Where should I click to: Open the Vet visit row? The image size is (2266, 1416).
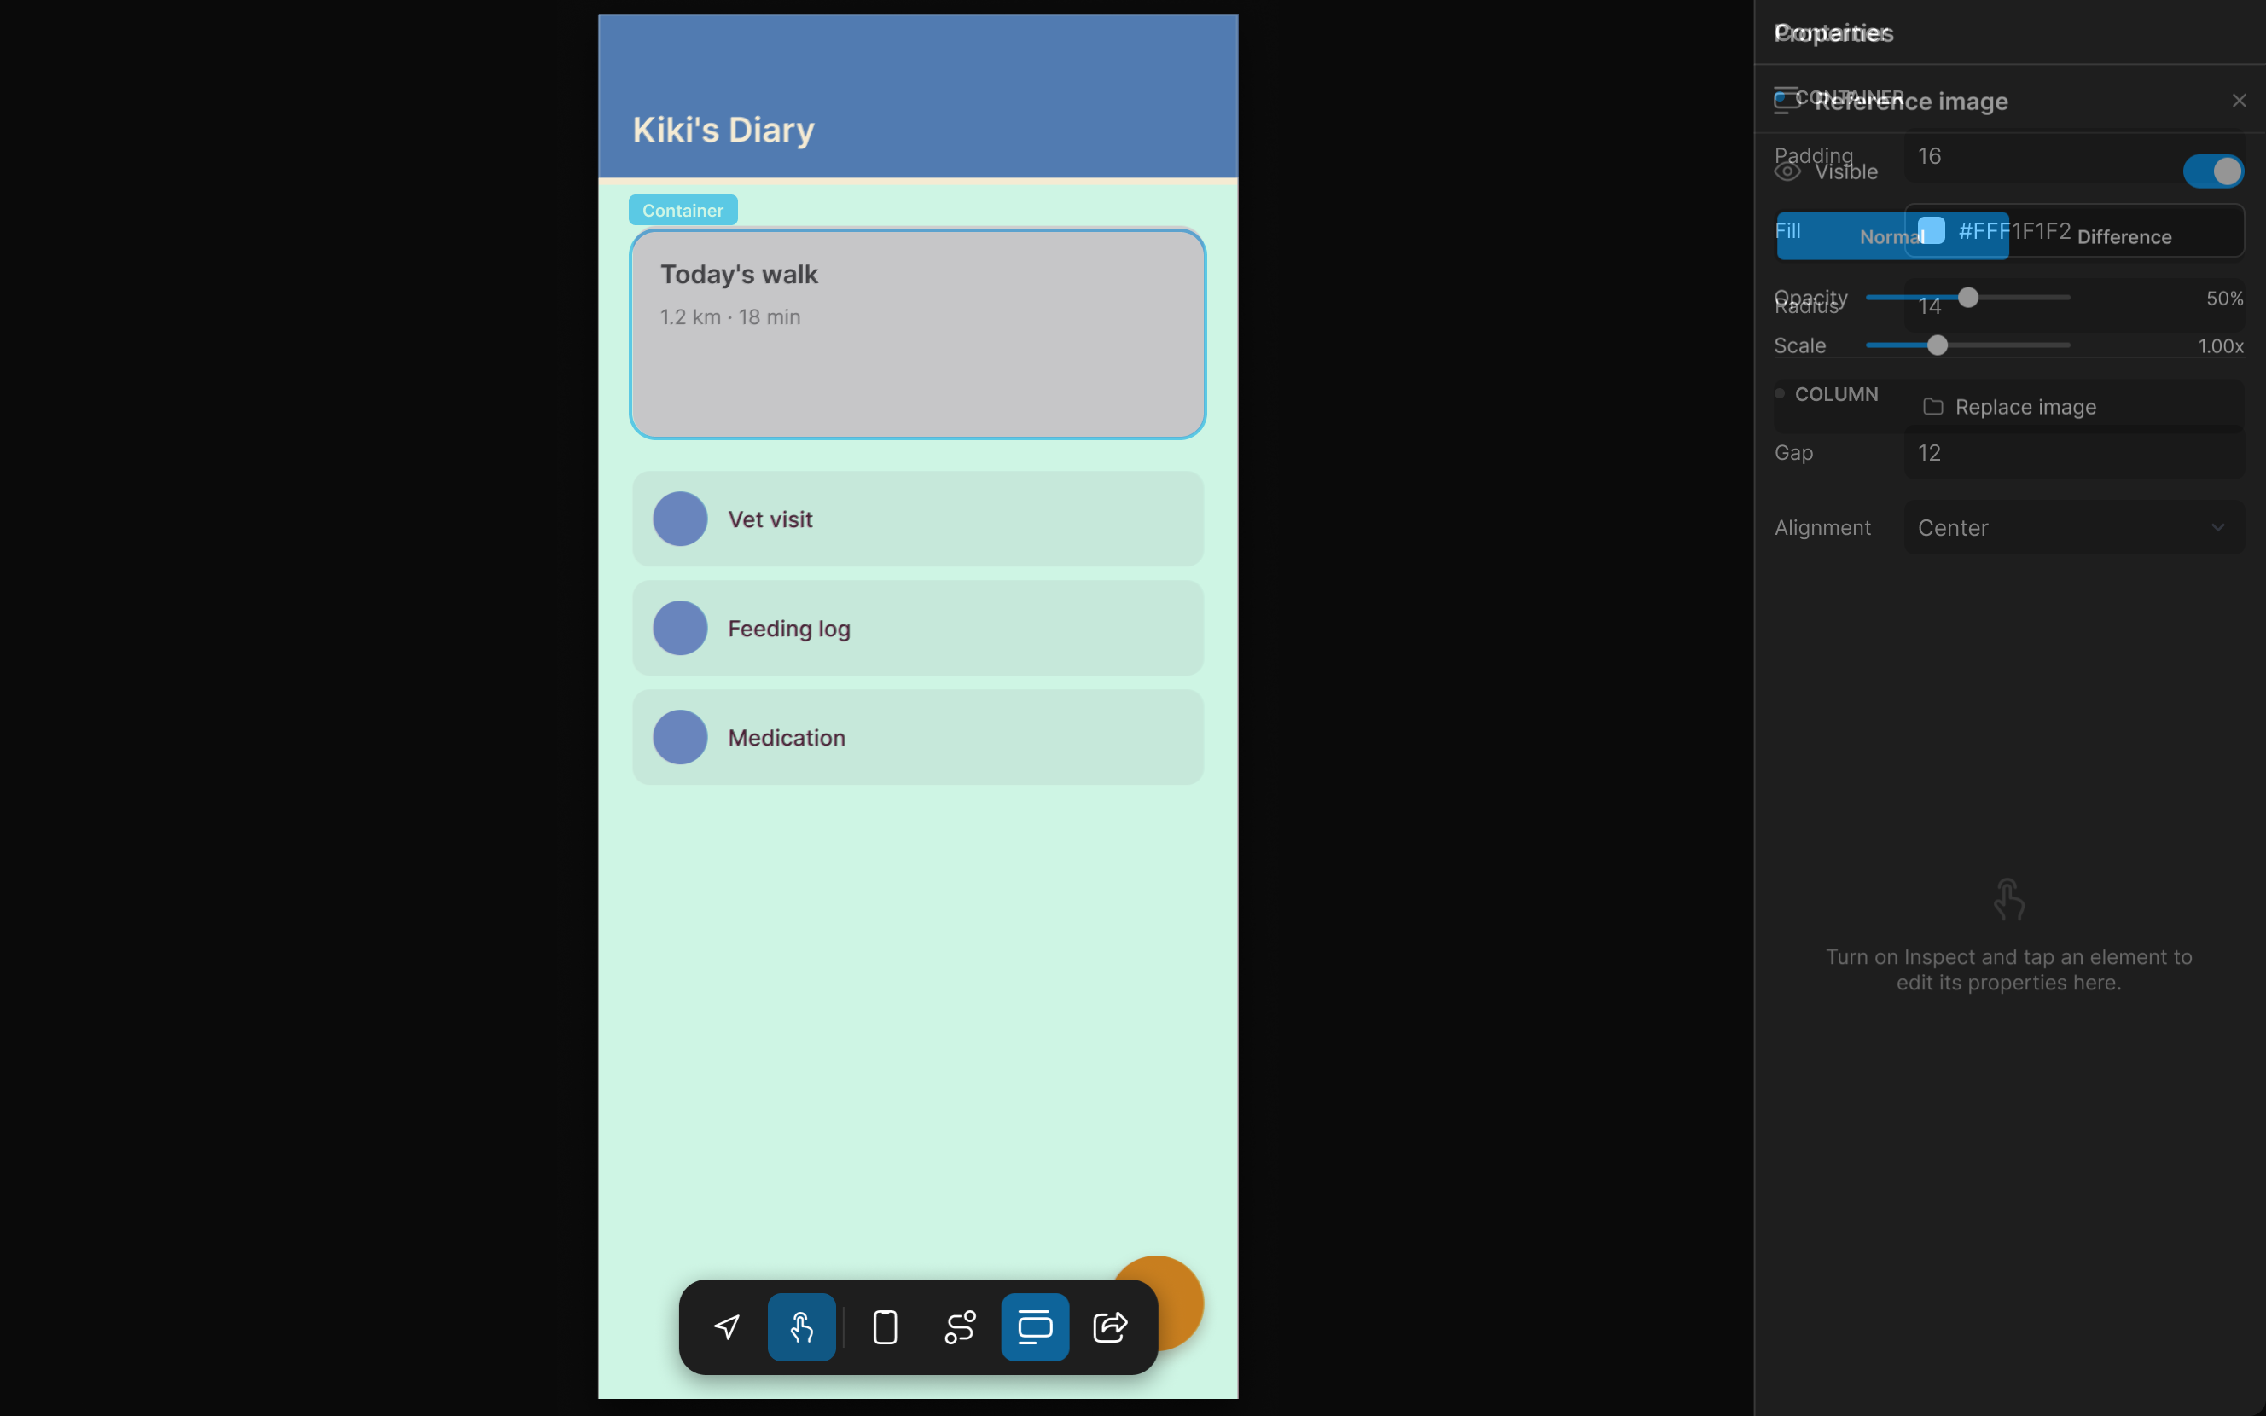coord(918,519)
